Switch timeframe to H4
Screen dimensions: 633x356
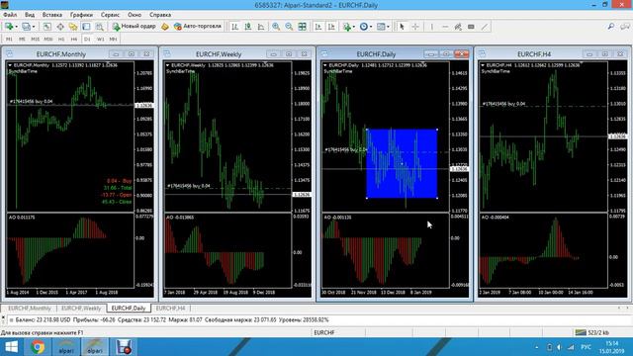[x=74, y=40]
